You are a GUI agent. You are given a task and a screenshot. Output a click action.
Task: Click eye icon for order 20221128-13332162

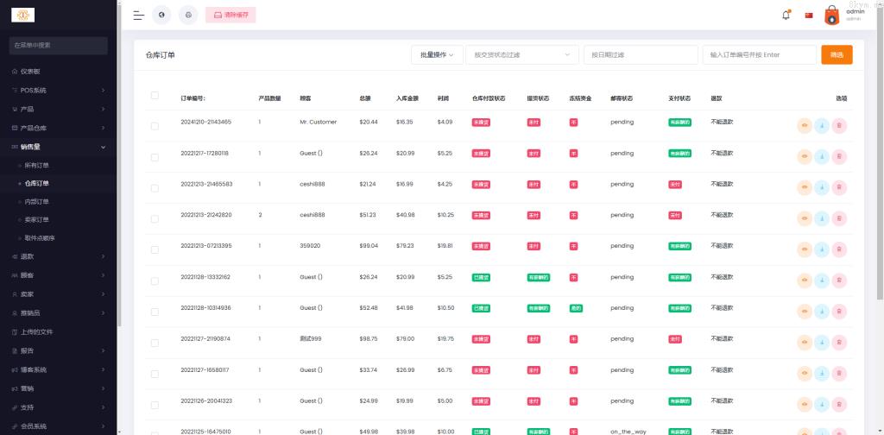[x=805, y=281]
